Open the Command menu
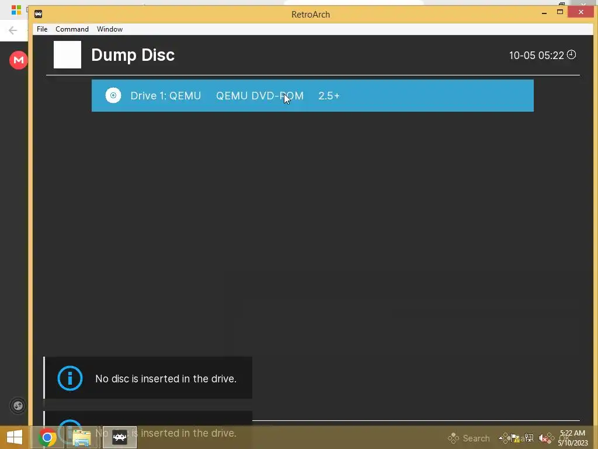 72,29
